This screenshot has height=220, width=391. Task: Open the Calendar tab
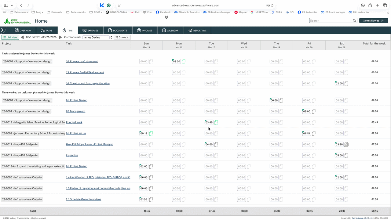coord(170,31)
